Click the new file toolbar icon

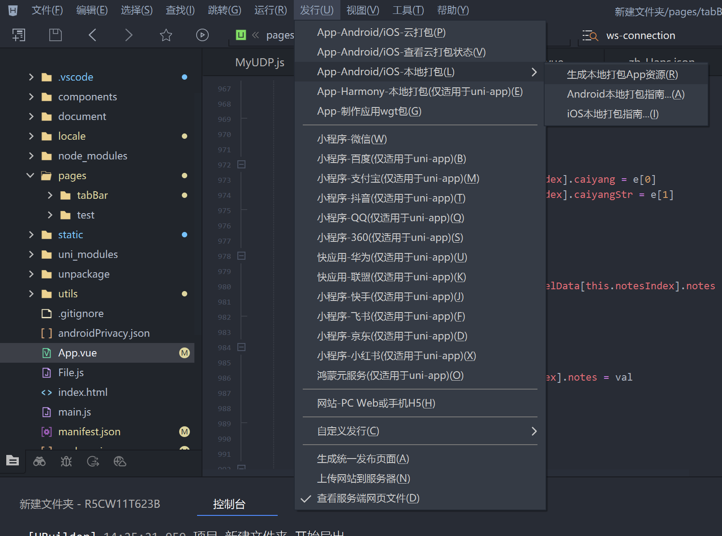pos(19,35)
